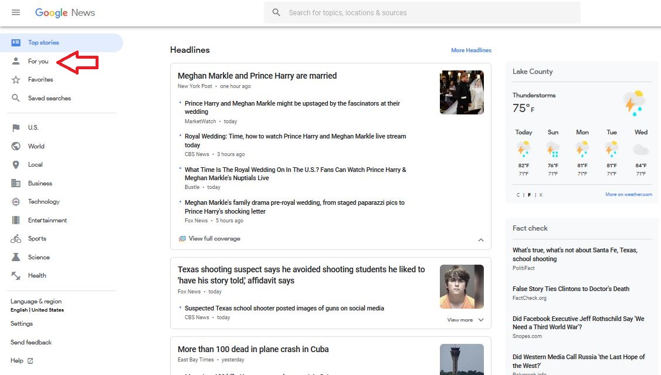The height and width of the screenshot is (375, 661).
Task: Click the search topics input field
Action: click(x=422, y=13)
